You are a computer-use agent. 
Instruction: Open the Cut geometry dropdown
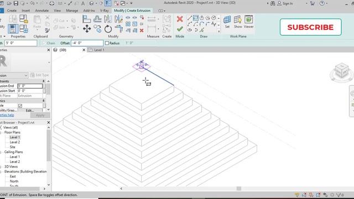(67, 21)
